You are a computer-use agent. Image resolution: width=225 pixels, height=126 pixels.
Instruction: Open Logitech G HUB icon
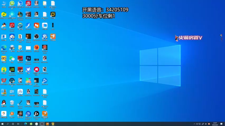point(37,114)
